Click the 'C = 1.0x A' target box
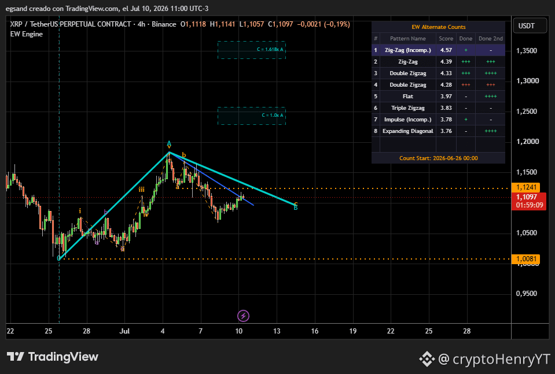This screenshot has width=555, height=374. [252, 116]
